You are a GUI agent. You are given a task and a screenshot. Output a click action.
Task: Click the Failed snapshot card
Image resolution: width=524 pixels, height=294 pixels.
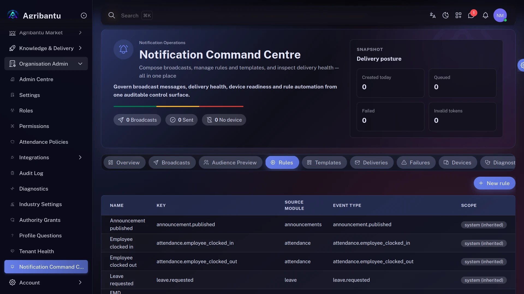(390, 117)
